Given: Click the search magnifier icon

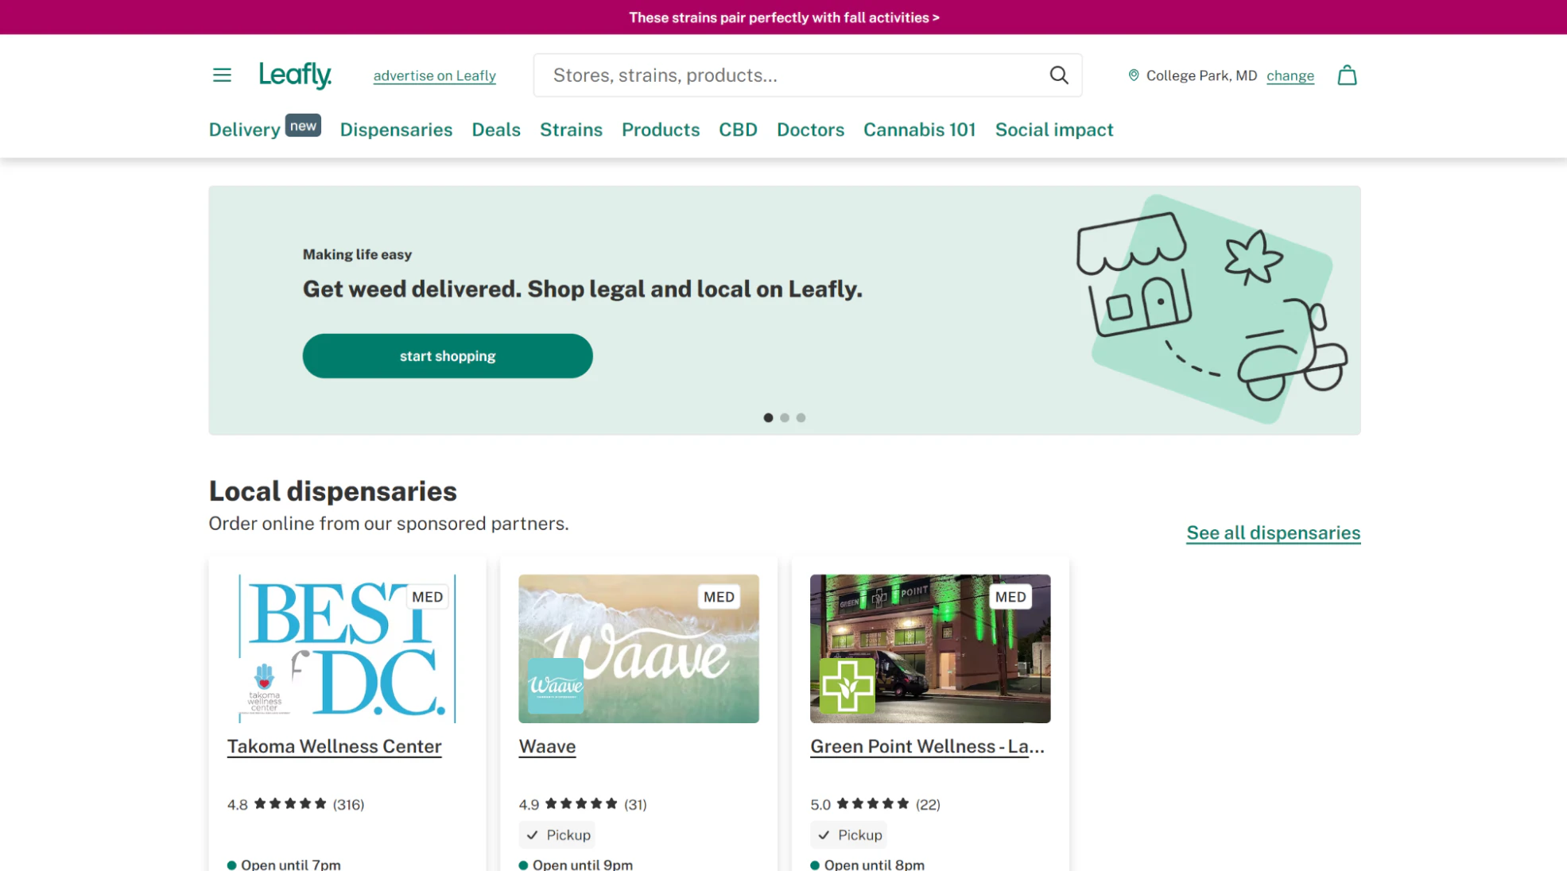Looking at the screenshot, I should [x=1059, y=75].
